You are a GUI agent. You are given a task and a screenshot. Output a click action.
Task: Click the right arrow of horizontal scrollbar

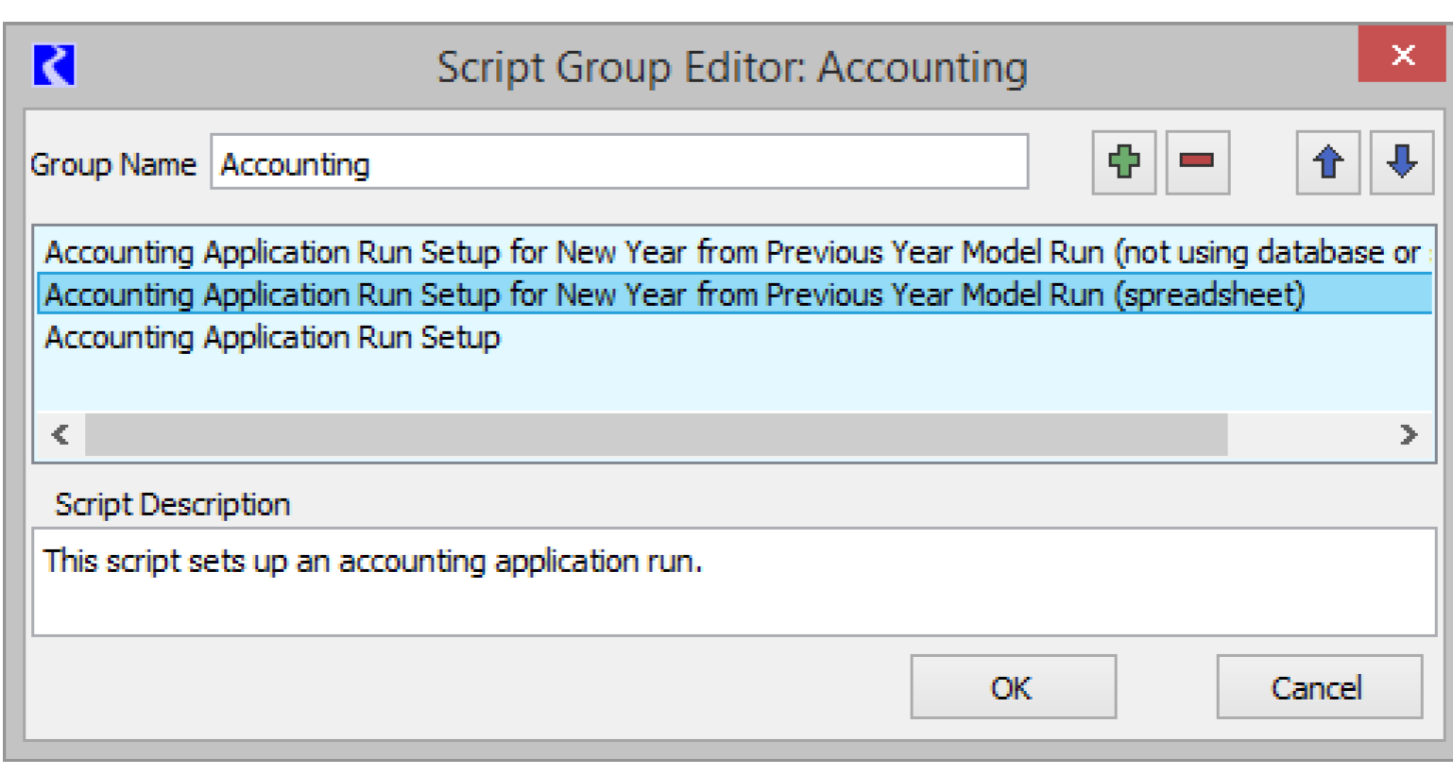(x=1408, y=434)
